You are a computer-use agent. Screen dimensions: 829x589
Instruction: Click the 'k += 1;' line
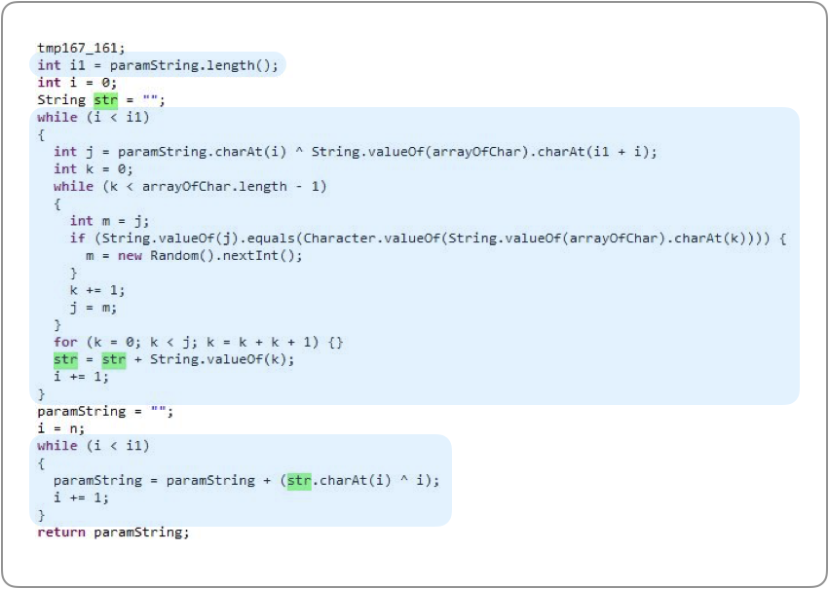pyautogui.click(x=97, y=290)
